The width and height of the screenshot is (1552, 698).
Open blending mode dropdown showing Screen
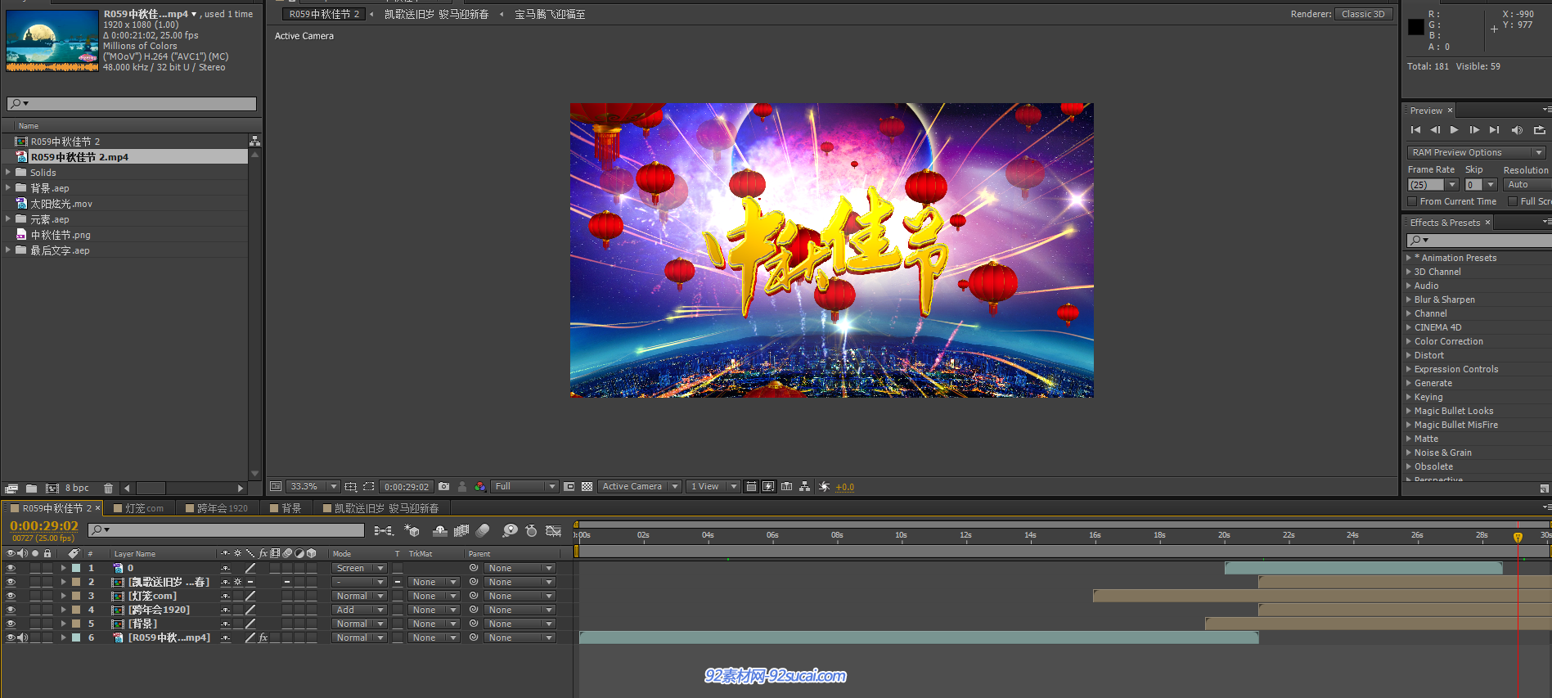pos(359,568)
